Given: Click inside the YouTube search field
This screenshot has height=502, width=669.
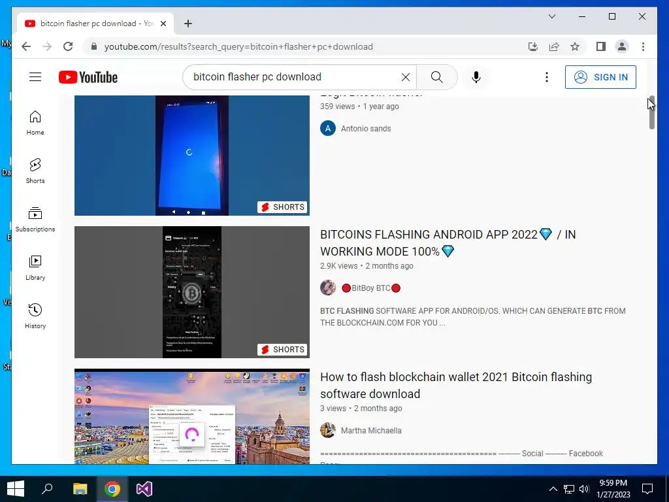Looking at the screenshot, I should click(295, 77).
